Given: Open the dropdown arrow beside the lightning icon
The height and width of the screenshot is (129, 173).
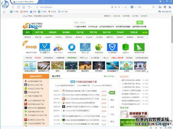Looking at the screenshot, I should point(122,7).
